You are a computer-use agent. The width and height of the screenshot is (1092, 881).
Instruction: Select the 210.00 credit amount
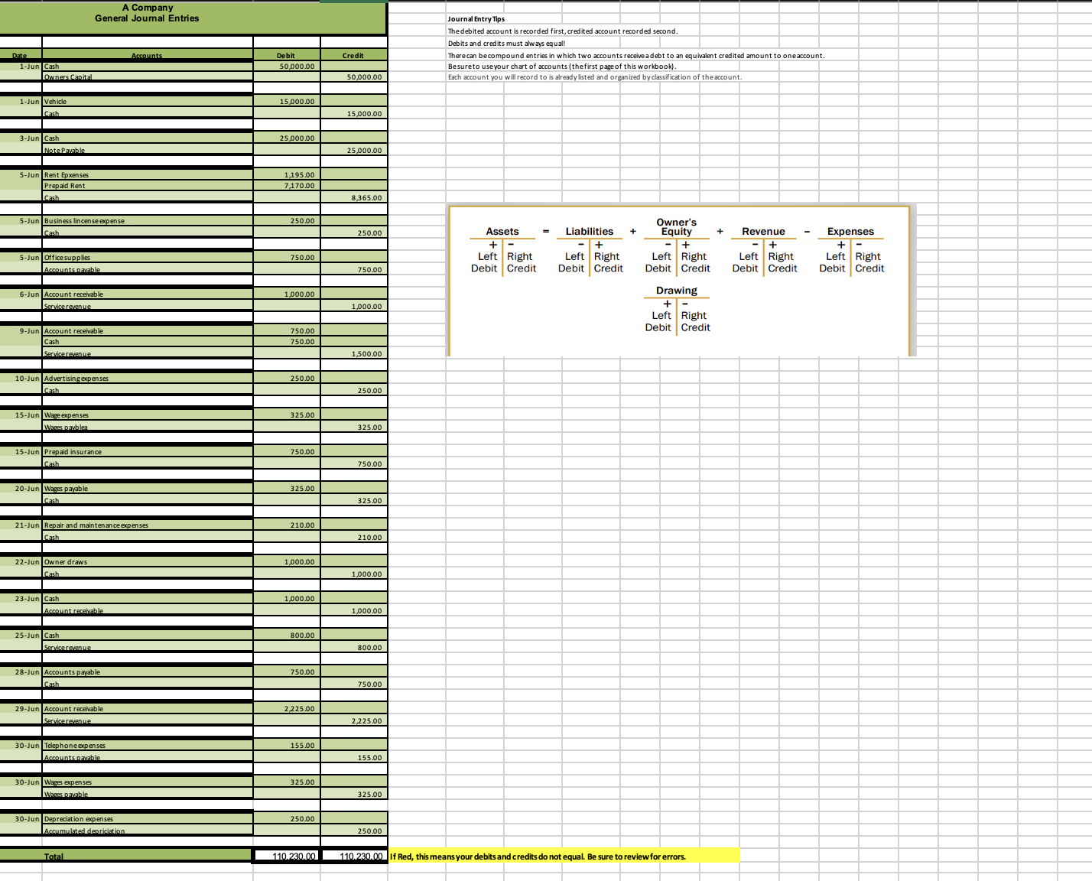tap(353, 538)
